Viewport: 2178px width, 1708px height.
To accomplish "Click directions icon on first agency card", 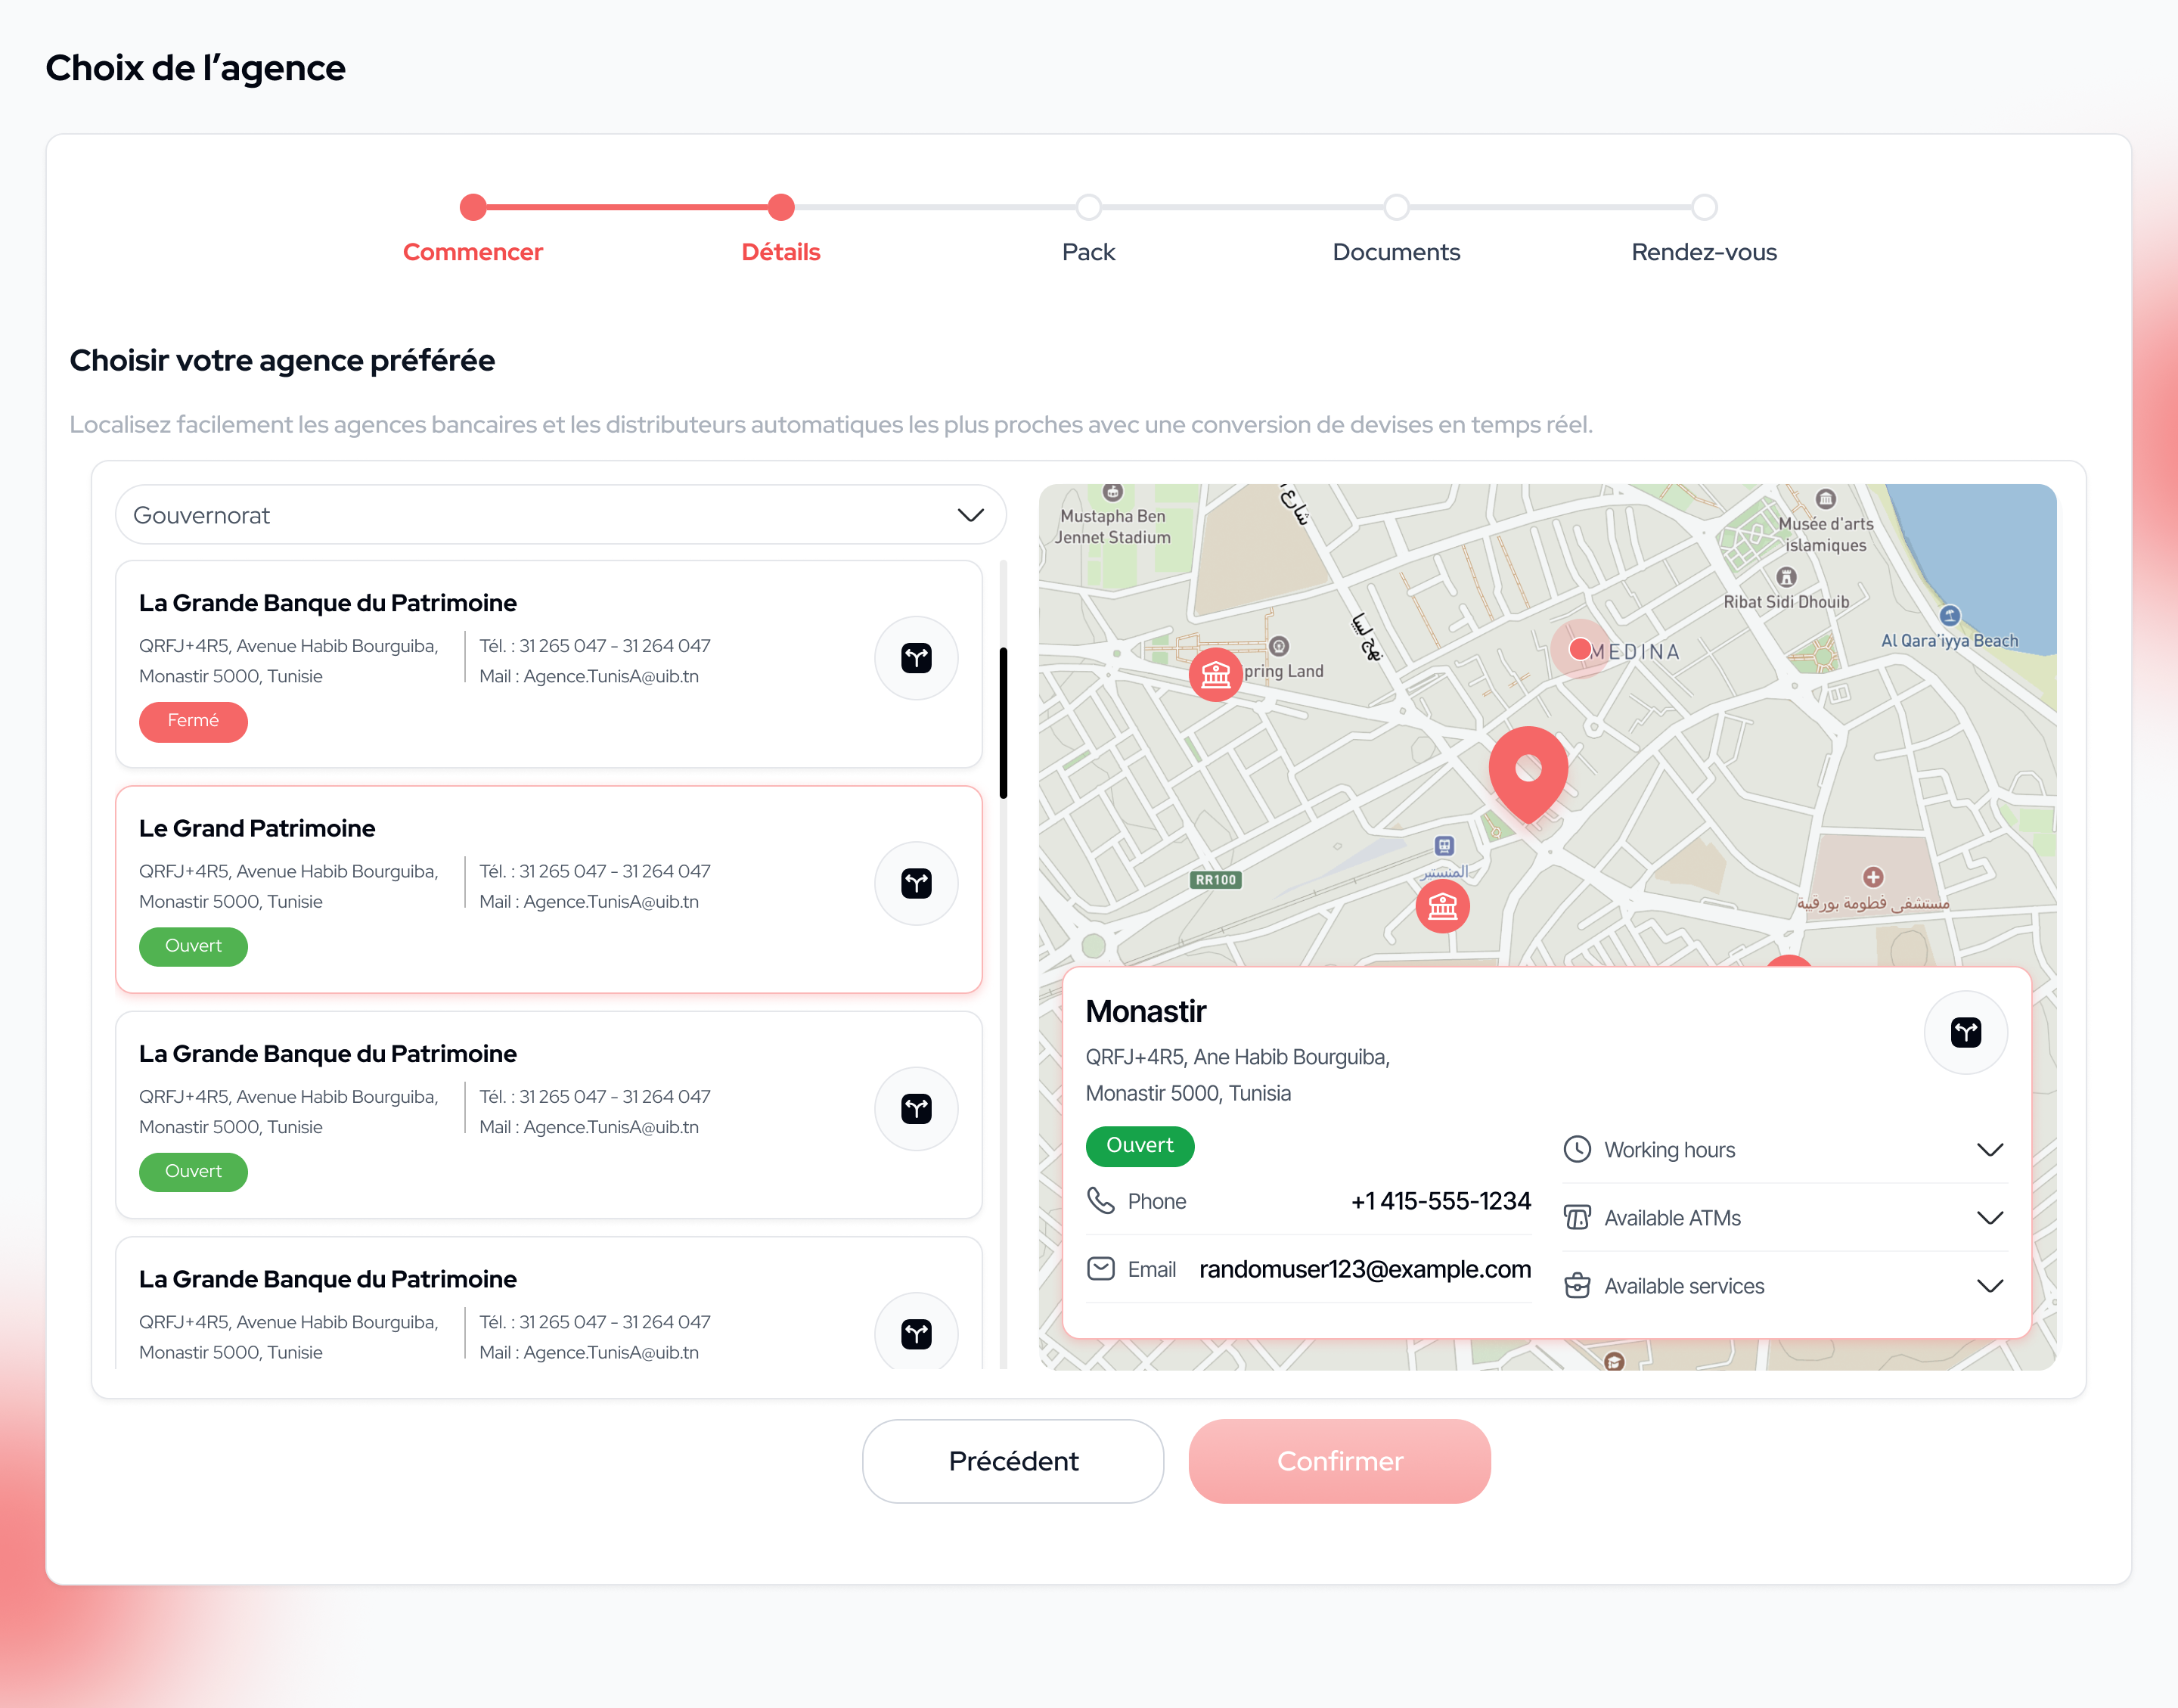I will 916,658.
